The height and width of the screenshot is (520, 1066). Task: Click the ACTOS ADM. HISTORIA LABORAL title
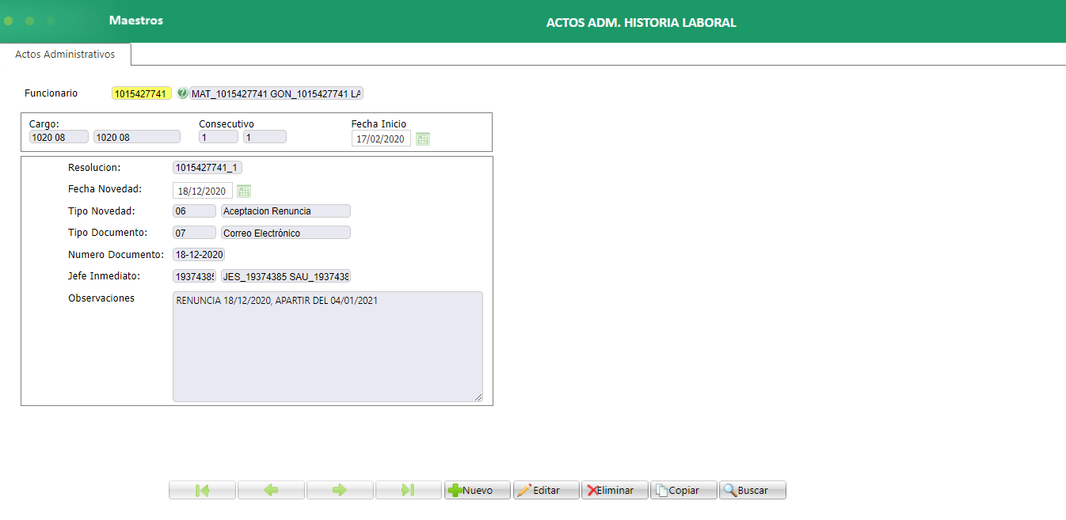tap(642, 23)
